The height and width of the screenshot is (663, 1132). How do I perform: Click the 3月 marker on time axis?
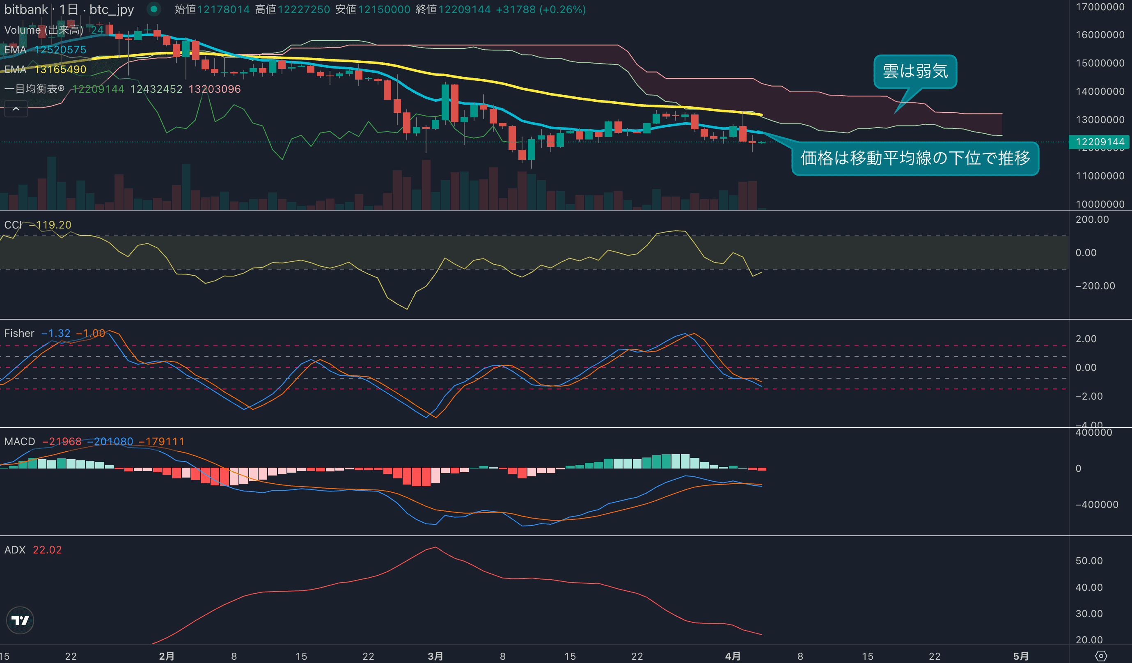[435, 656]
